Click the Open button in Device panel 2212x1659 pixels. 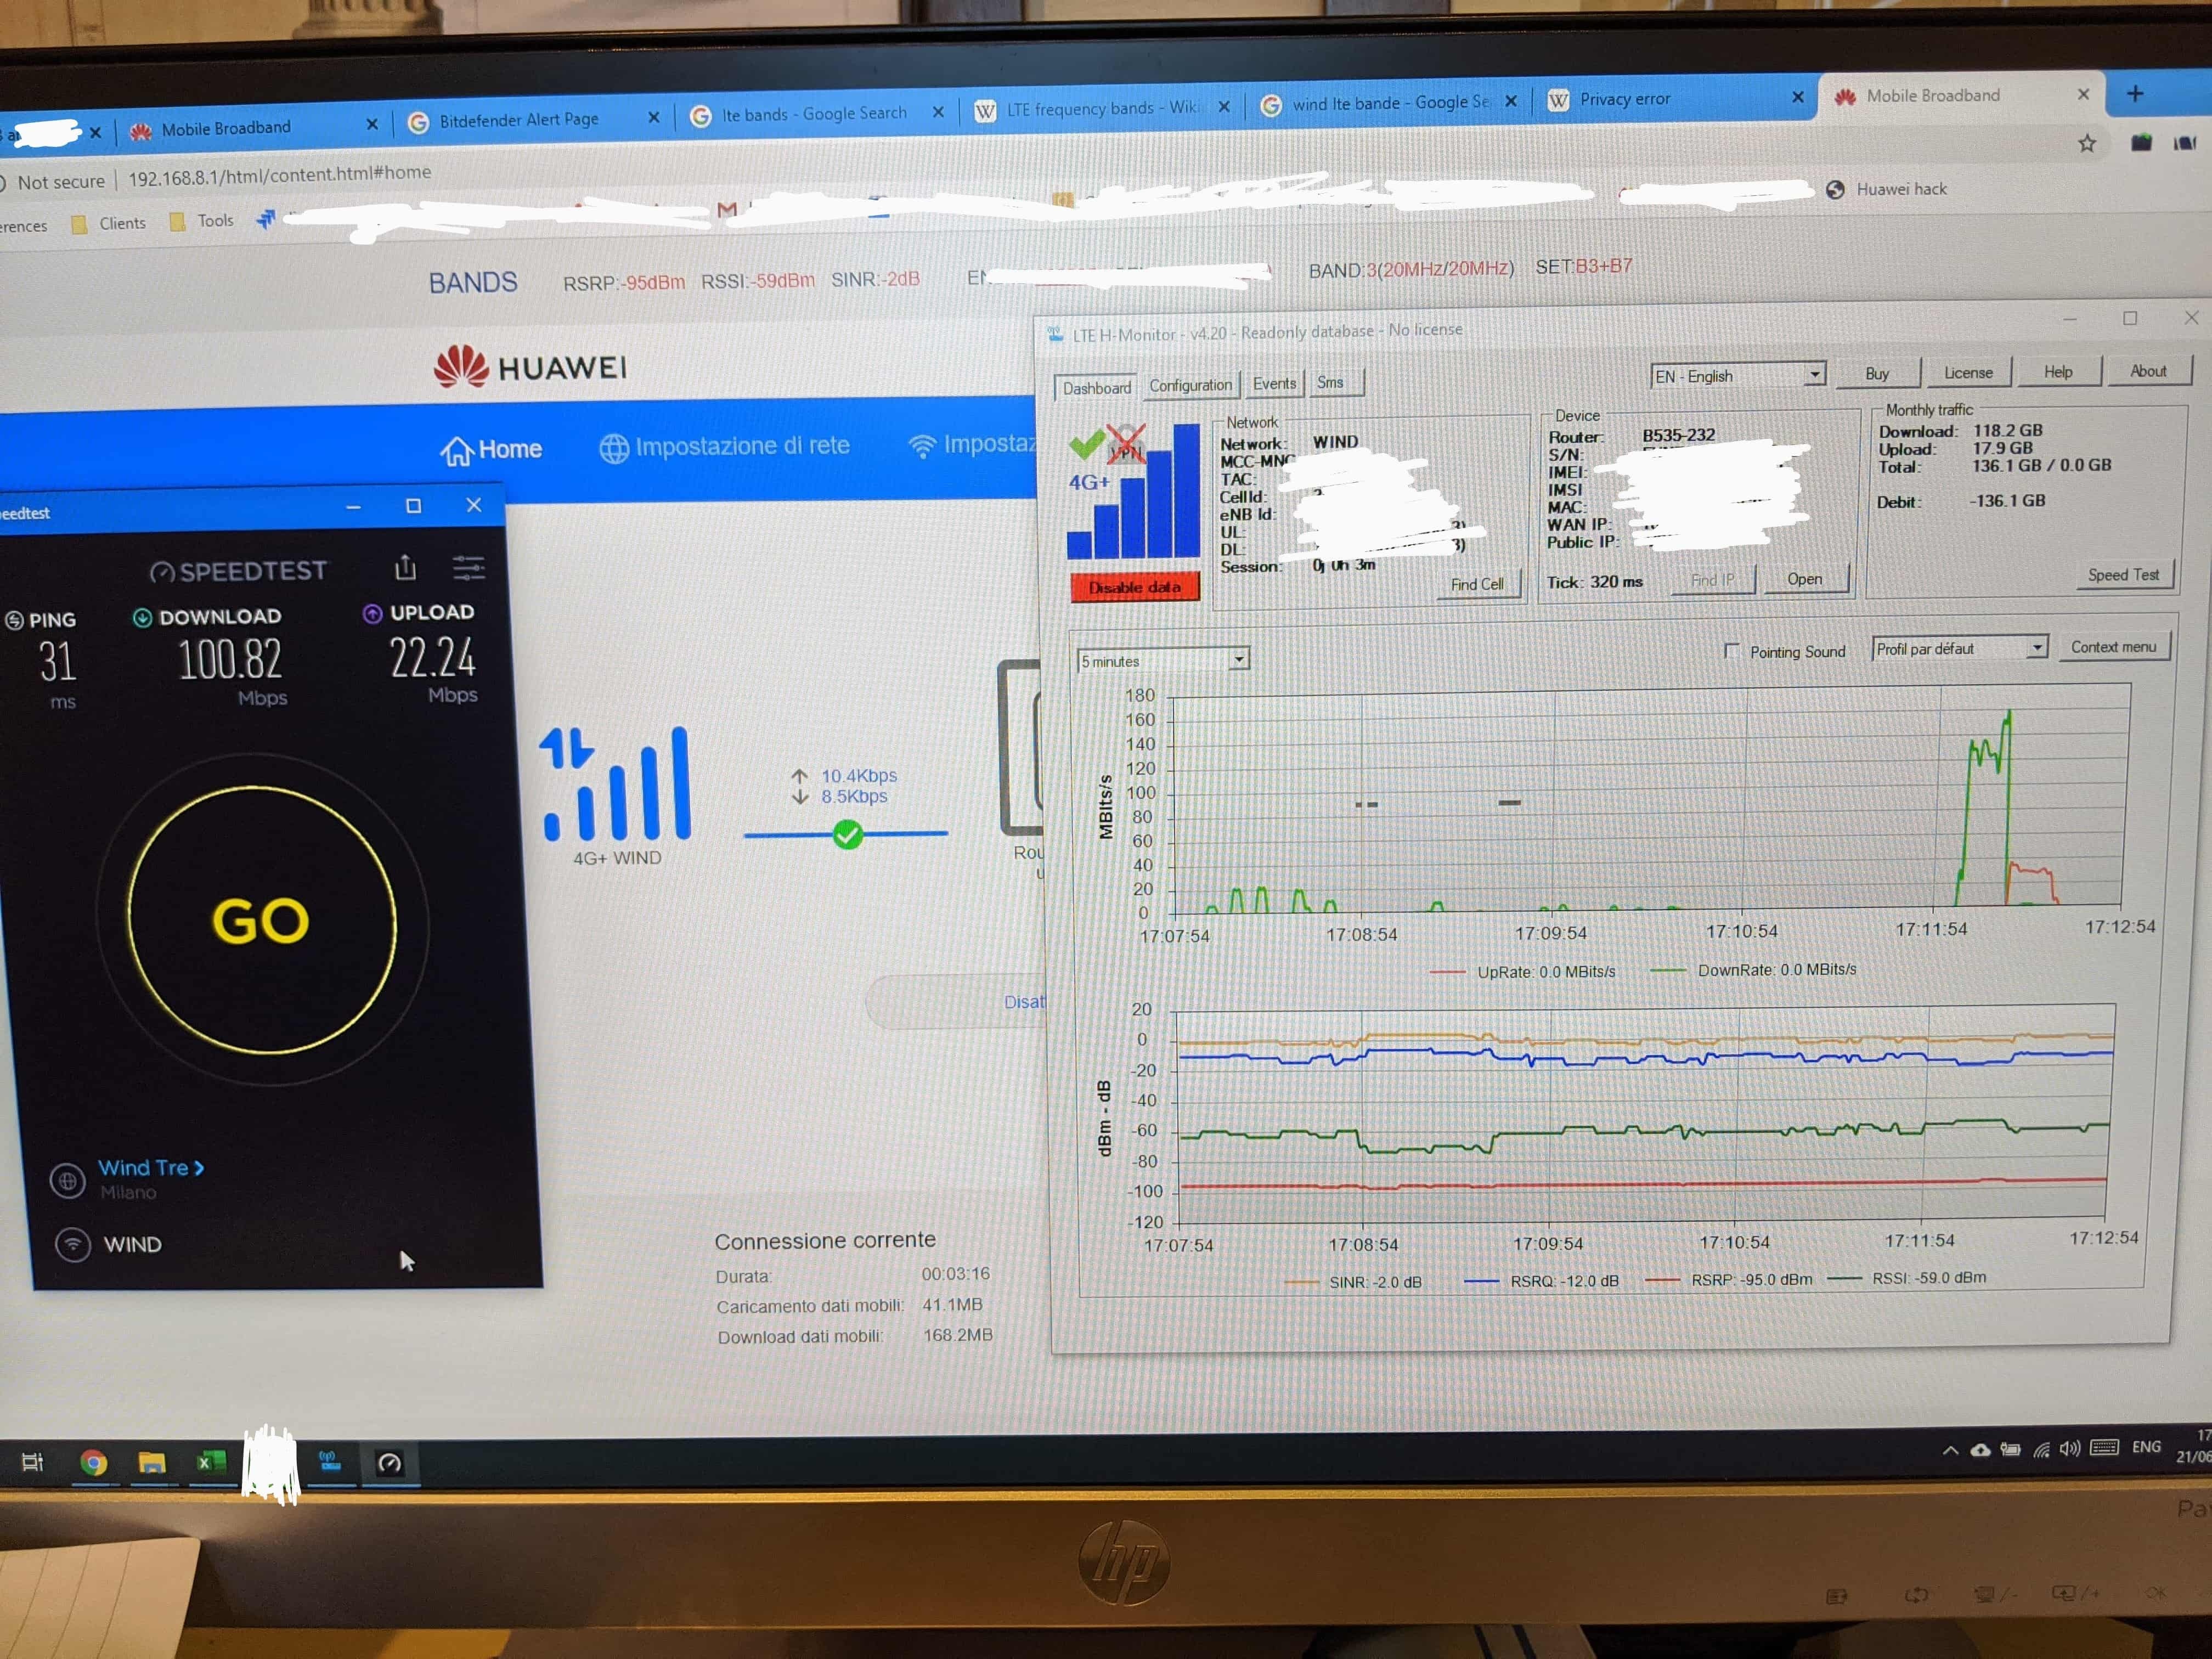(1805, 579)
